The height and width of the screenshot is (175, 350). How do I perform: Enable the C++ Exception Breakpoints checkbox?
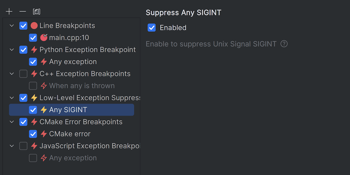pyautogui.click(x=23, y=74)
